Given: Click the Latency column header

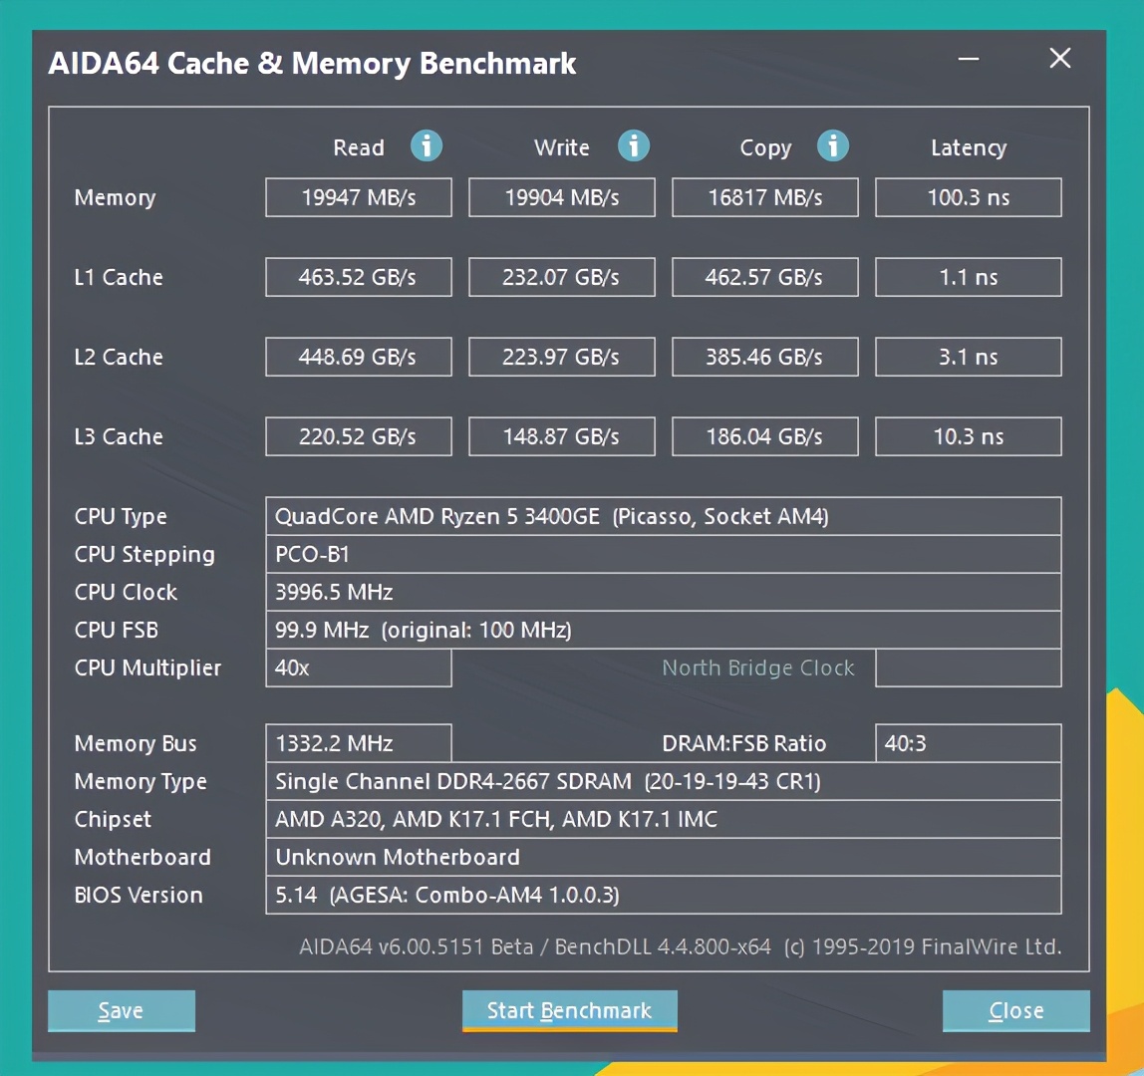Looking at the screenshot, I should [969, 148].
